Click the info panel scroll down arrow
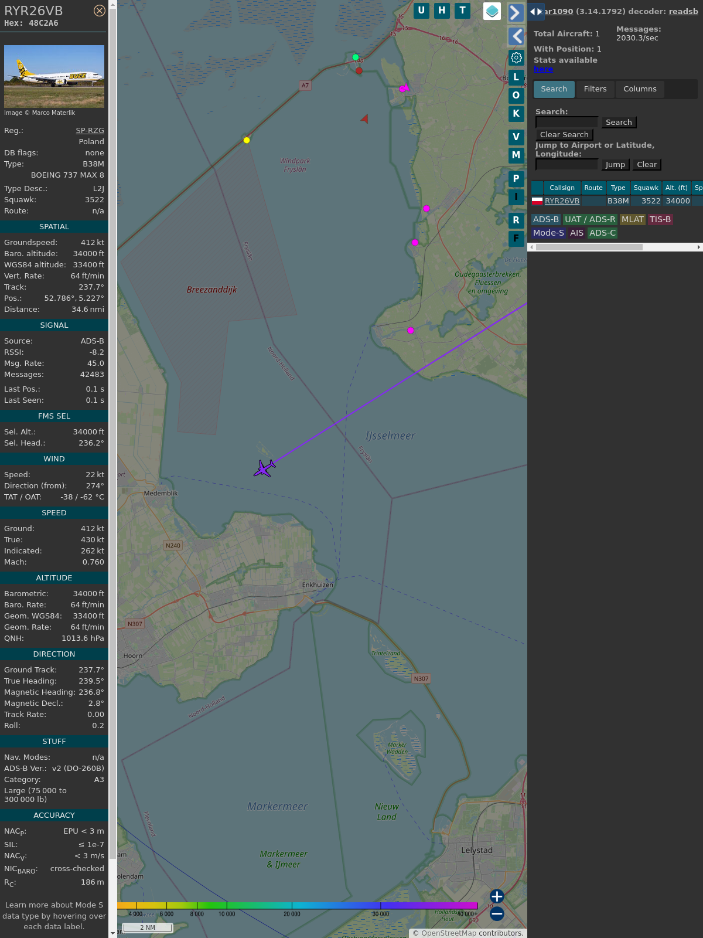Image resolution: width=703 pixels, height=938 pixels. tap(112, 933)
